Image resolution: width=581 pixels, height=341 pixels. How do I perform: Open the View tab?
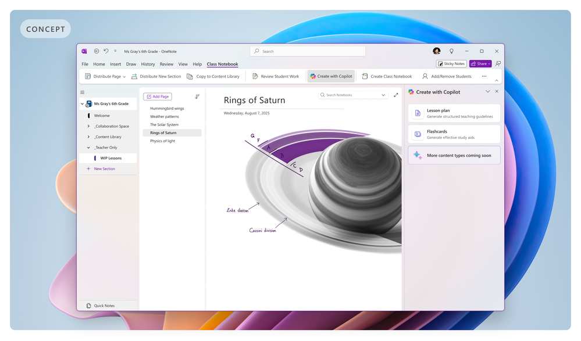[183, 64]
